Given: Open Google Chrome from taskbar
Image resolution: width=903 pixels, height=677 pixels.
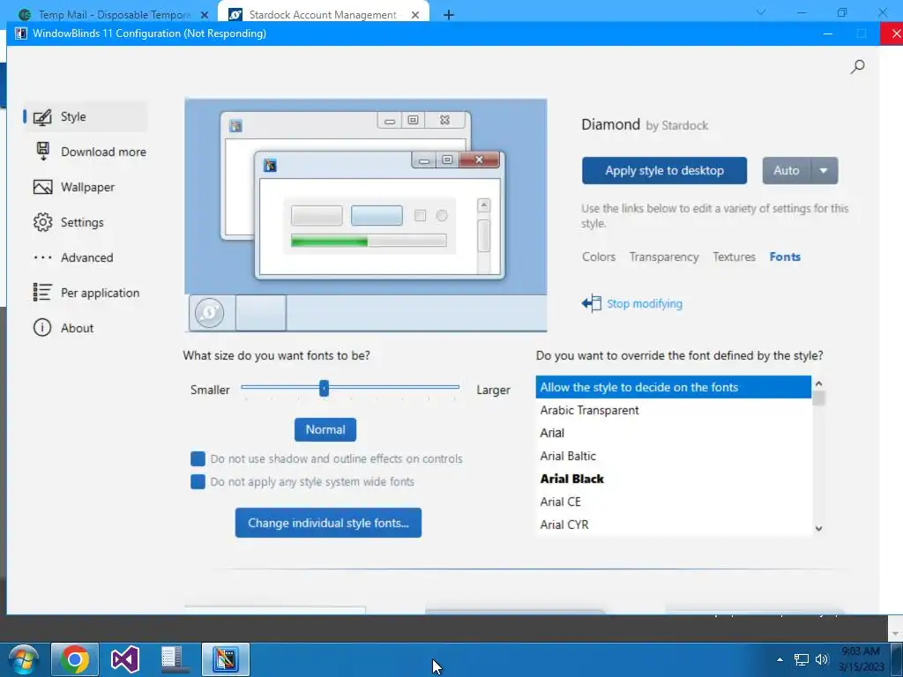Looking at the screenshot, I should tap(75, 659).
